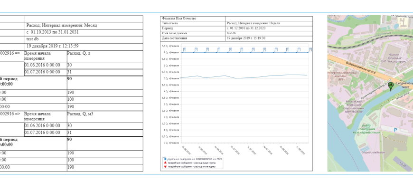Click the blue series marker in chart legend

click(x=165, y=159)
